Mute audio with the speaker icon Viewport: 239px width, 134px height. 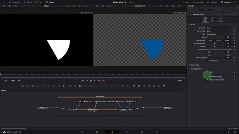pyautogui.click(x=19, y=81)
